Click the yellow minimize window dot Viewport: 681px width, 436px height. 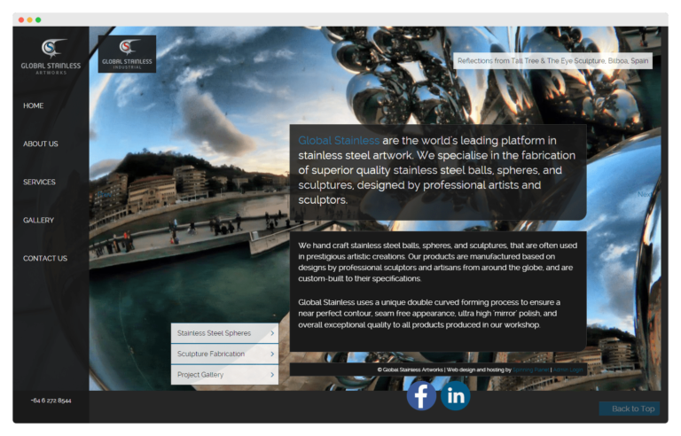coord(29,20)
